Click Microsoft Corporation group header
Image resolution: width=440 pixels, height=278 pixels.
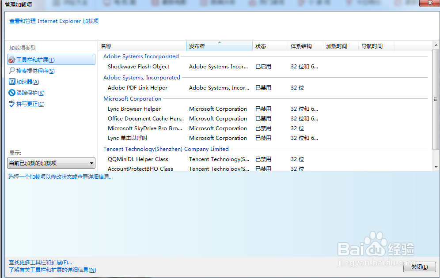point(132,99)
